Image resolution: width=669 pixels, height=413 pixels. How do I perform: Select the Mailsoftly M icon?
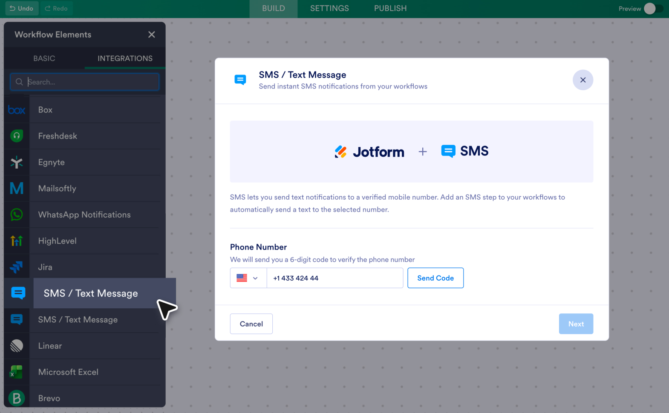point(17,188)
